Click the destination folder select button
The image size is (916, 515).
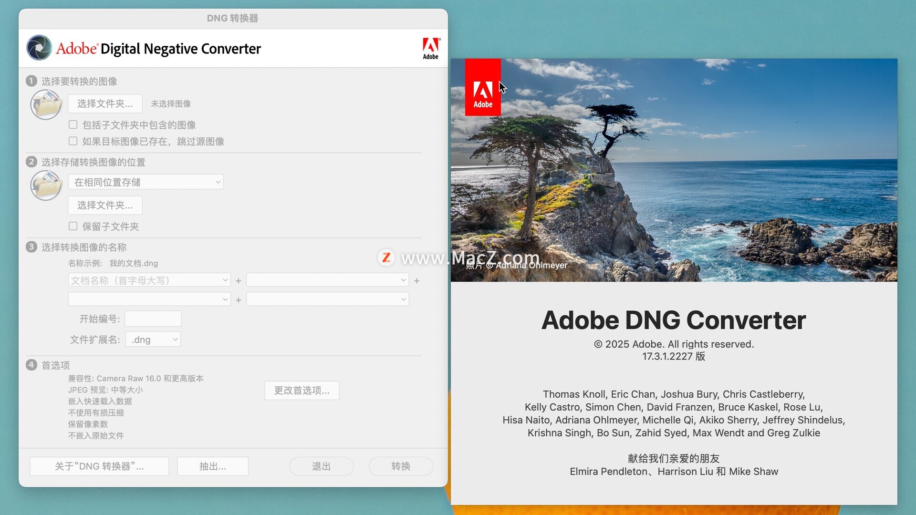105,205
